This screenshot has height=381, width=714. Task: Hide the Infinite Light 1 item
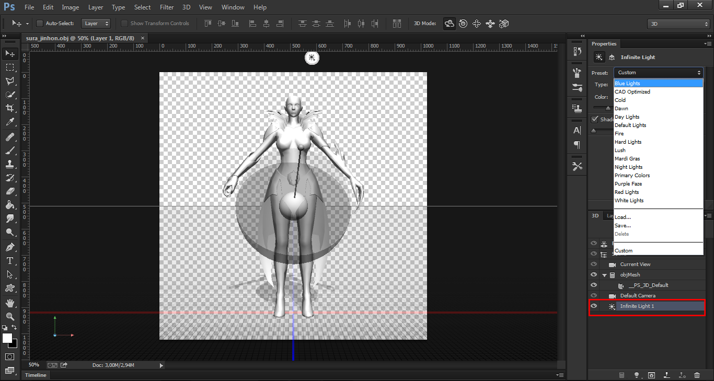click(x=594, y=306)
